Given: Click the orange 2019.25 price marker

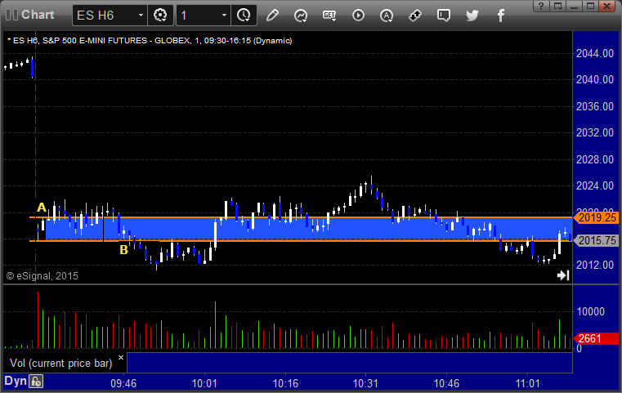Looking at the screenshot, I should tap(596, 217).
